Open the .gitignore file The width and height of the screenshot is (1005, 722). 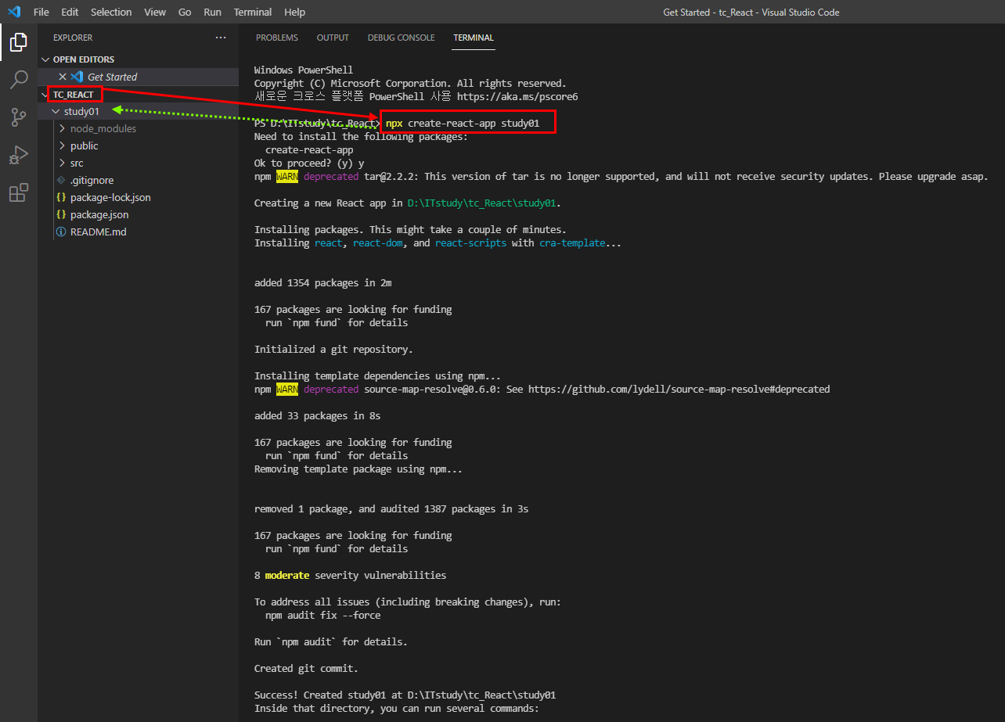click(138, 180)
